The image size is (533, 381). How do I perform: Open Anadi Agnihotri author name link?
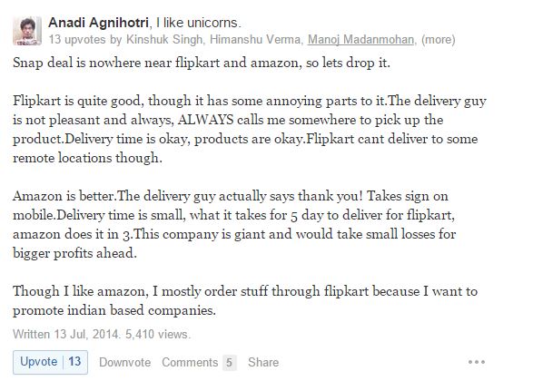point(98,23)
